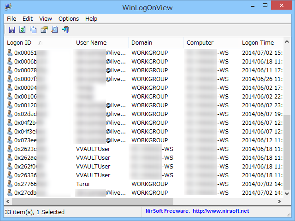
Task: Click VVAULTUser in the 0x26336 row
Action: [x=93, y=175]
